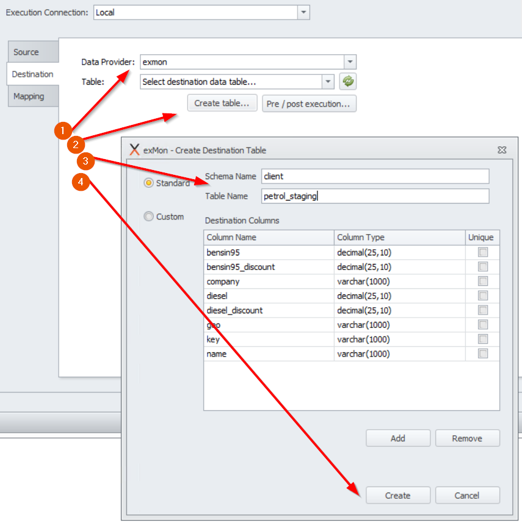Click the Remove column button
Screen dimensions: 522x523
[467, 438]
